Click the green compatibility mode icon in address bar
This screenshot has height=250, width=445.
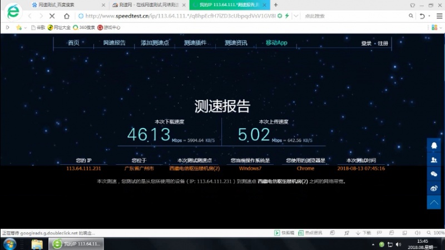280,16
